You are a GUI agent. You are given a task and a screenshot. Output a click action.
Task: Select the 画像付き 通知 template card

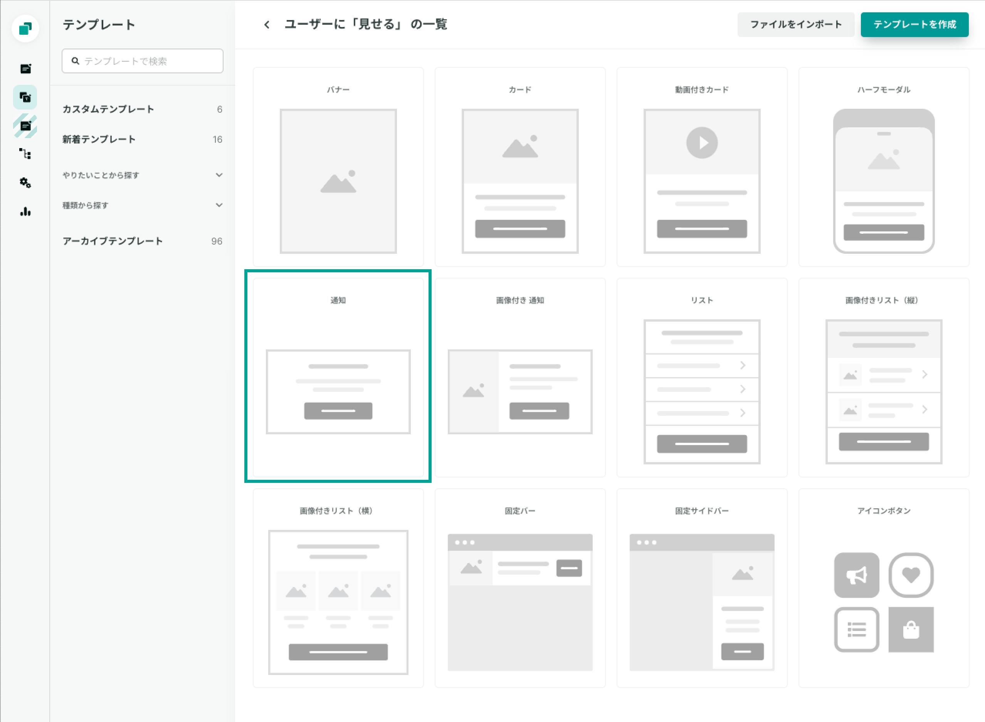tap(519, 377)
